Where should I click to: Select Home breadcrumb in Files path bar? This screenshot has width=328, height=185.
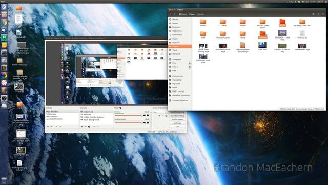coord(183,14)
